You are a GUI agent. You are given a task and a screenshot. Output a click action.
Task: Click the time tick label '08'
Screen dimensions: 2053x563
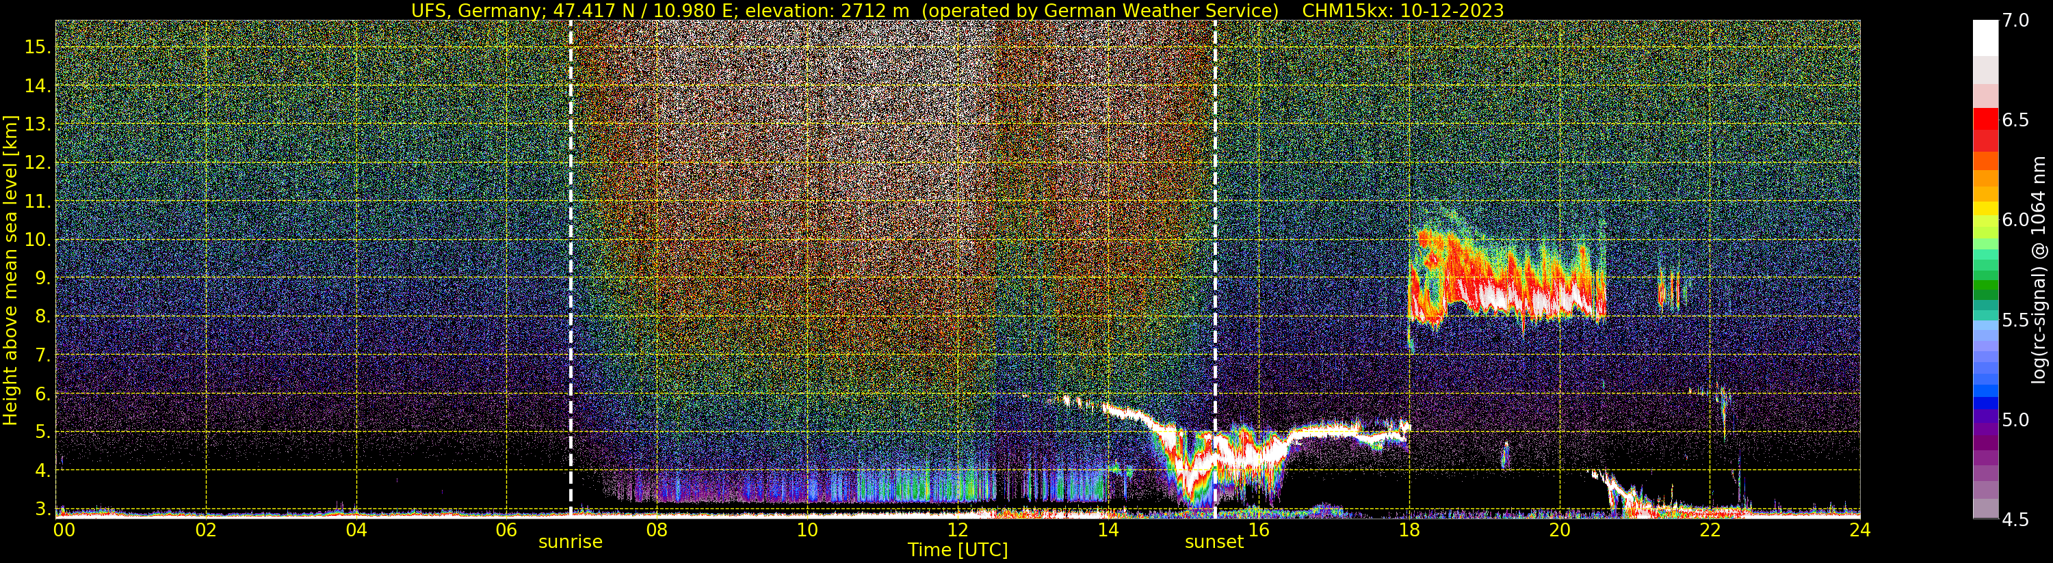point(657,530)
